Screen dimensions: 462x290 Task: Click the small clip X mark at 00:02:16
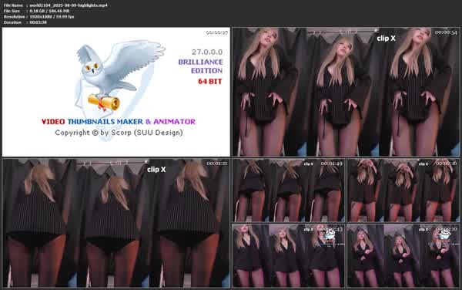pyautogui.click(x=423, y=164)
